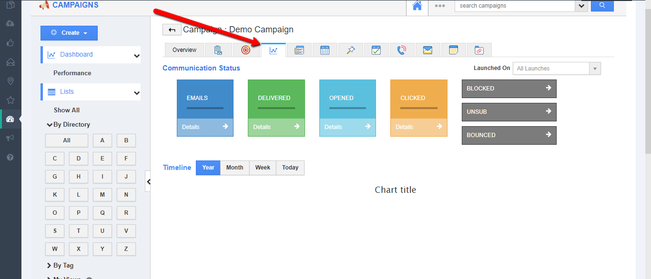The image size is (651, 279).
Task: Expand the Create button menu
Action: (x=69, y=33)
